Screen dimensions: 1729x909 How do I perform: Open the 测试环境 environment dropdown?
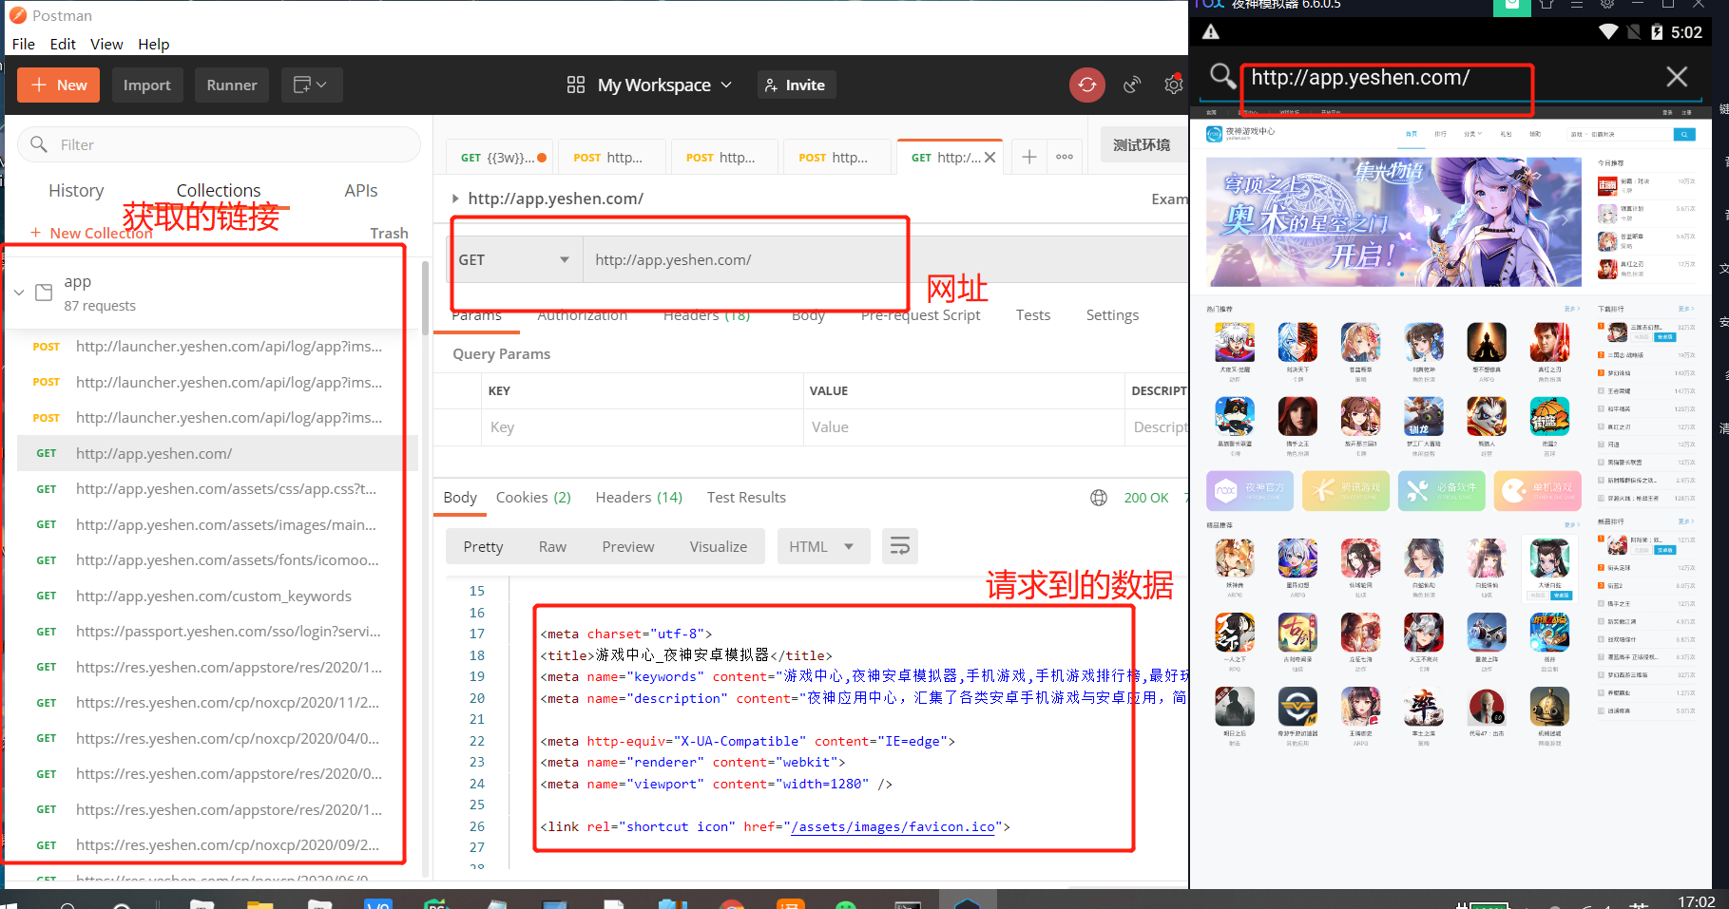click(1142, 144)
